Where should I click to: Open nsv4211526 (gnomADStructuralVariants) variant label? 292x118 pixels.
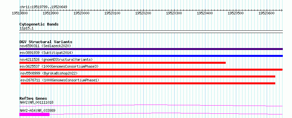click(56, 59)
